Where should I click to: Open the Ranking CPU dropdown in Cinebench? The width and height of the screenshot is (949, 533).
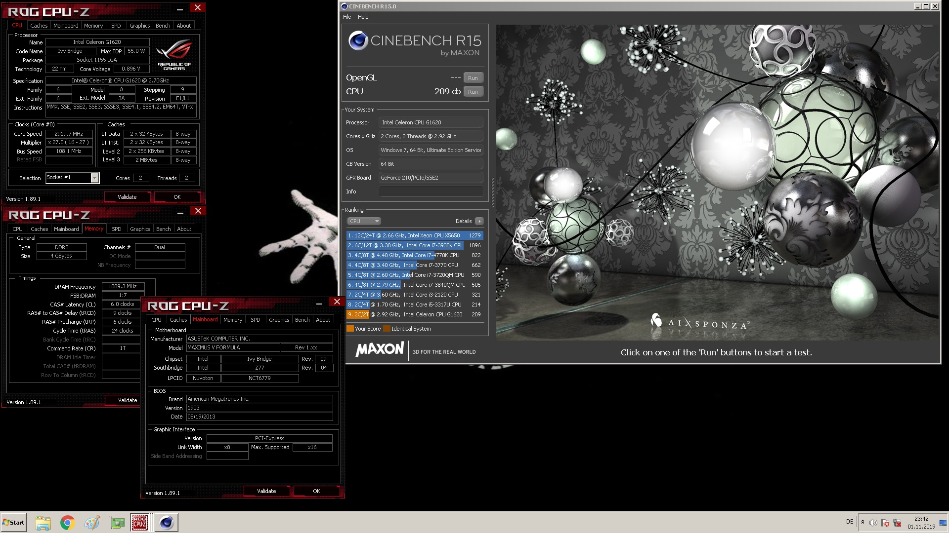(x=364, y=221)
